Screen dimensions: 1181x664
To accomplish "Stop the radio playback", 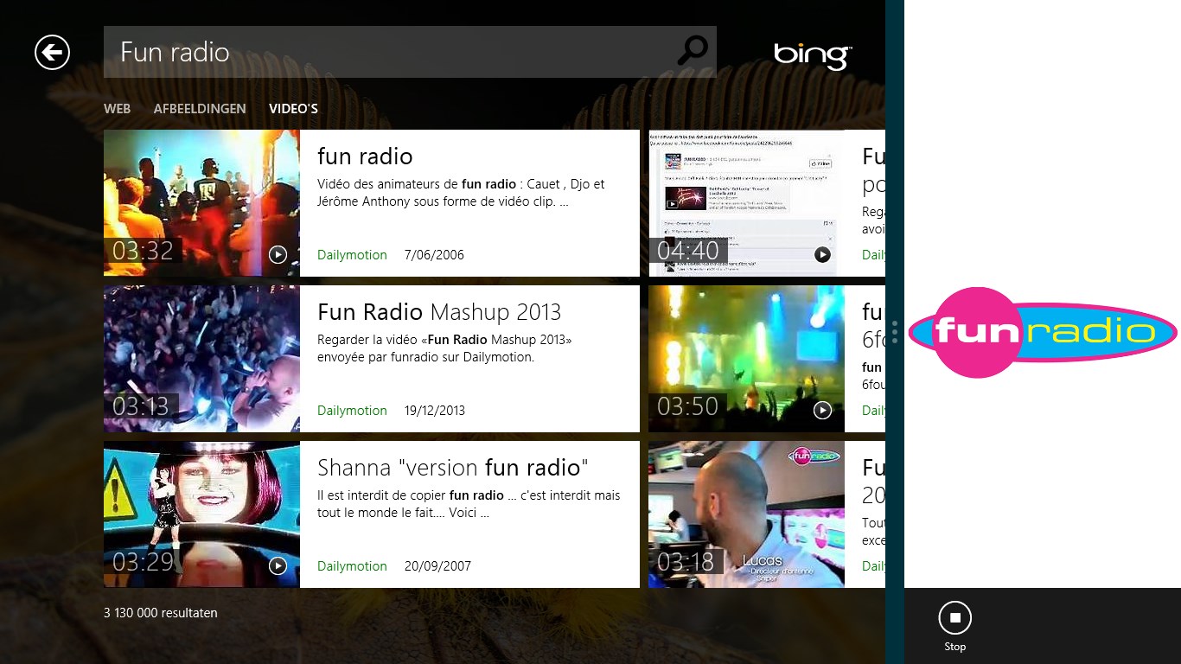I will click(954, 618).
